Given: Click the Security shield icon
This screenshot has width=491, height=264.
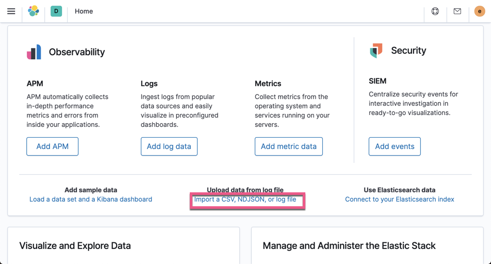Looking at the screenshot, I should (376, 51).
